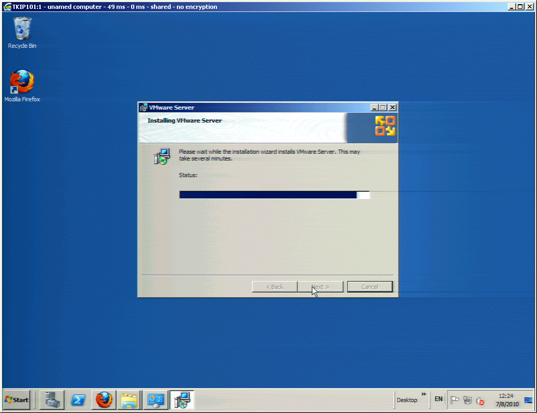
Task: Close the VMware Server installer window
Action: (x=392, y=108)
